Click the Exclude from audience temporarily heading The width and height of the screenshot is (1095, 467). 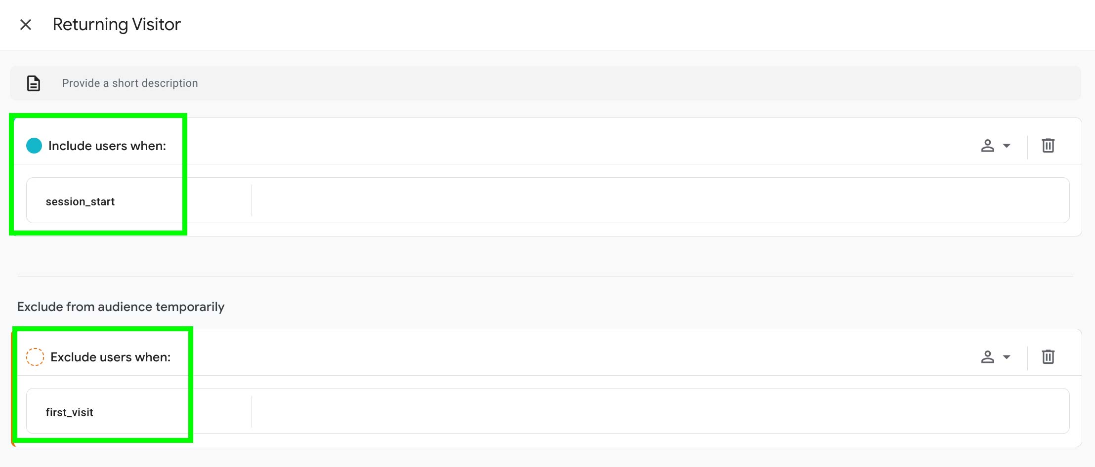121,307
